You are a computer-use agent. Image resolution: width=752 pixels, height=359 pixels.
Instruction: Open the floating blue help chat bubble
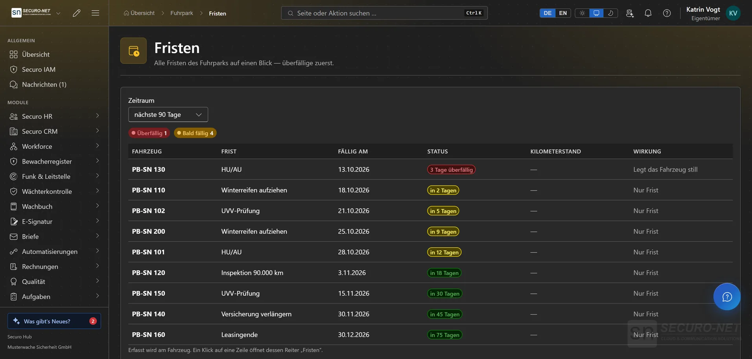(727, 297)
